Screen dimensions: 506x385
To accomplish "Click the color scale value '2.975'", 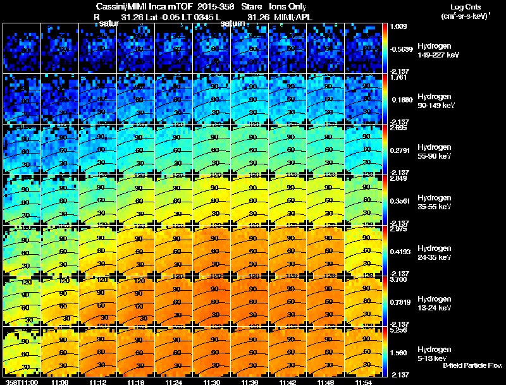I will tap(398, 229).
